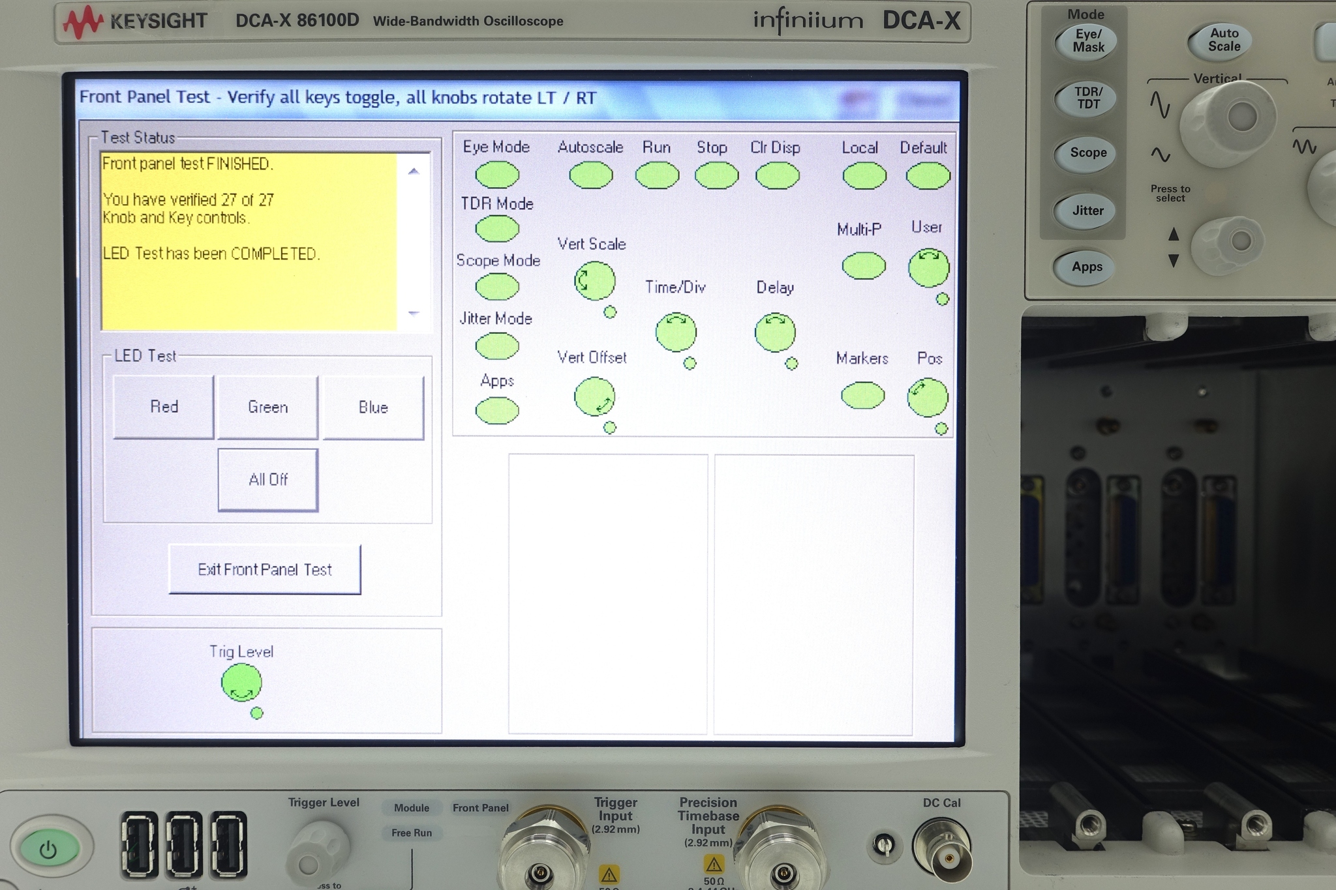Turn on the Green LED test
Viewport: 1336px width, 890px height.
pyautogui.click(x=268, y=408)
